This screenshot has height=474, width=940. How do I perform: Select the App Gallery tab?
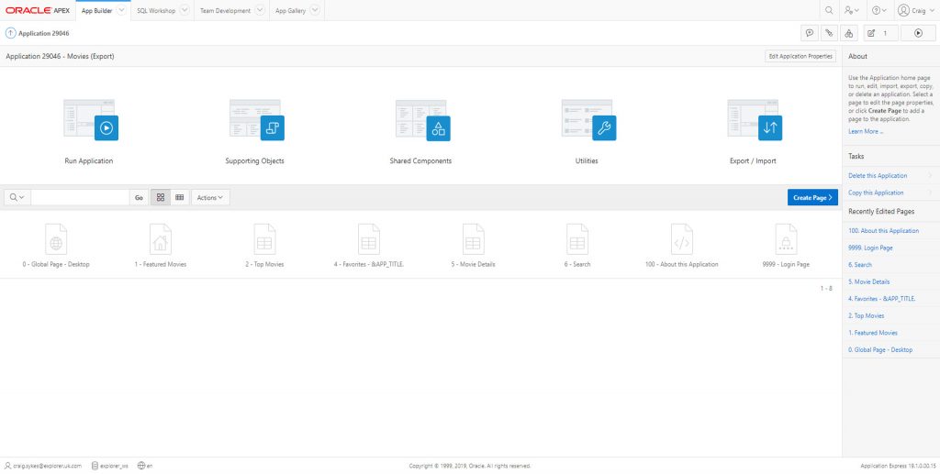tap(291, 10)
